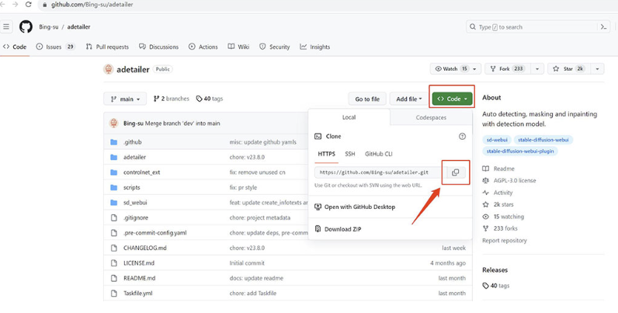This screenshot has height=313, width=618.
Task: Open the Wiki tab
Action: click(x=238, y=47)
